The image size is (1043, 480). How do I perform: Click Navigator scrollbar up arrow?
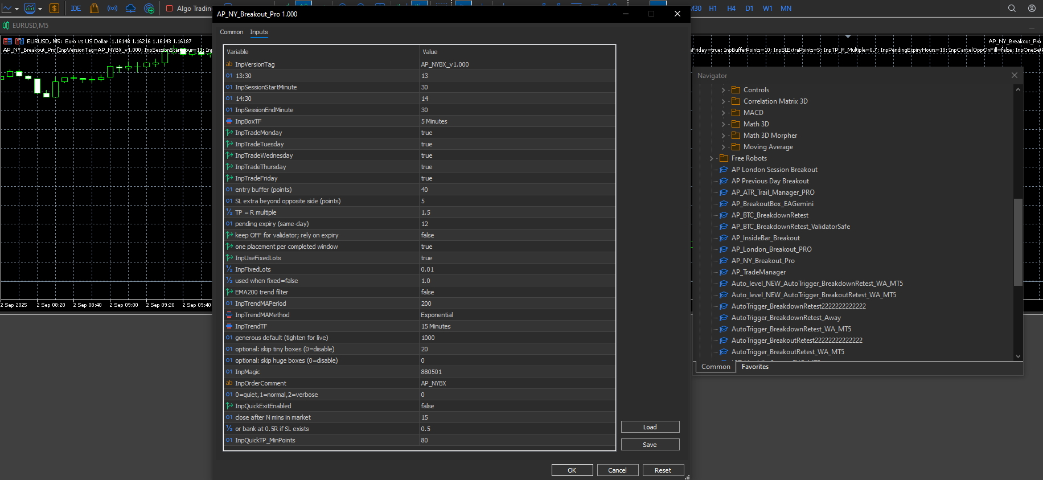point(1018,89)
